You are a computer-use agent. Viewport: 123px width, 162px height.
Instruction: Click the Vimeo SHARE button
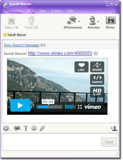click(97, 67)
